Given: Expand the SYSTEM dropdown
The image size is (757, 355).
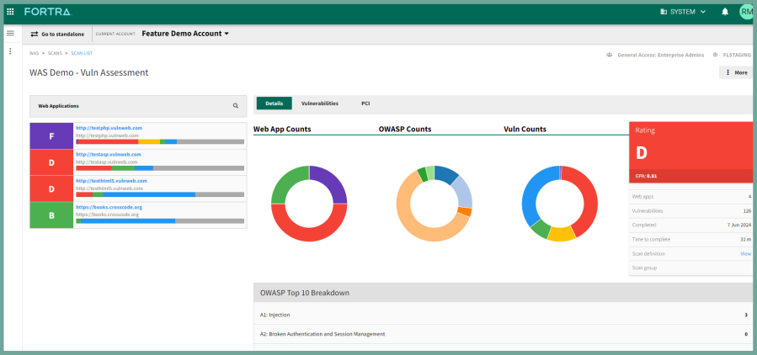Looking at the screenshot, I should click(x=683, y=12).
